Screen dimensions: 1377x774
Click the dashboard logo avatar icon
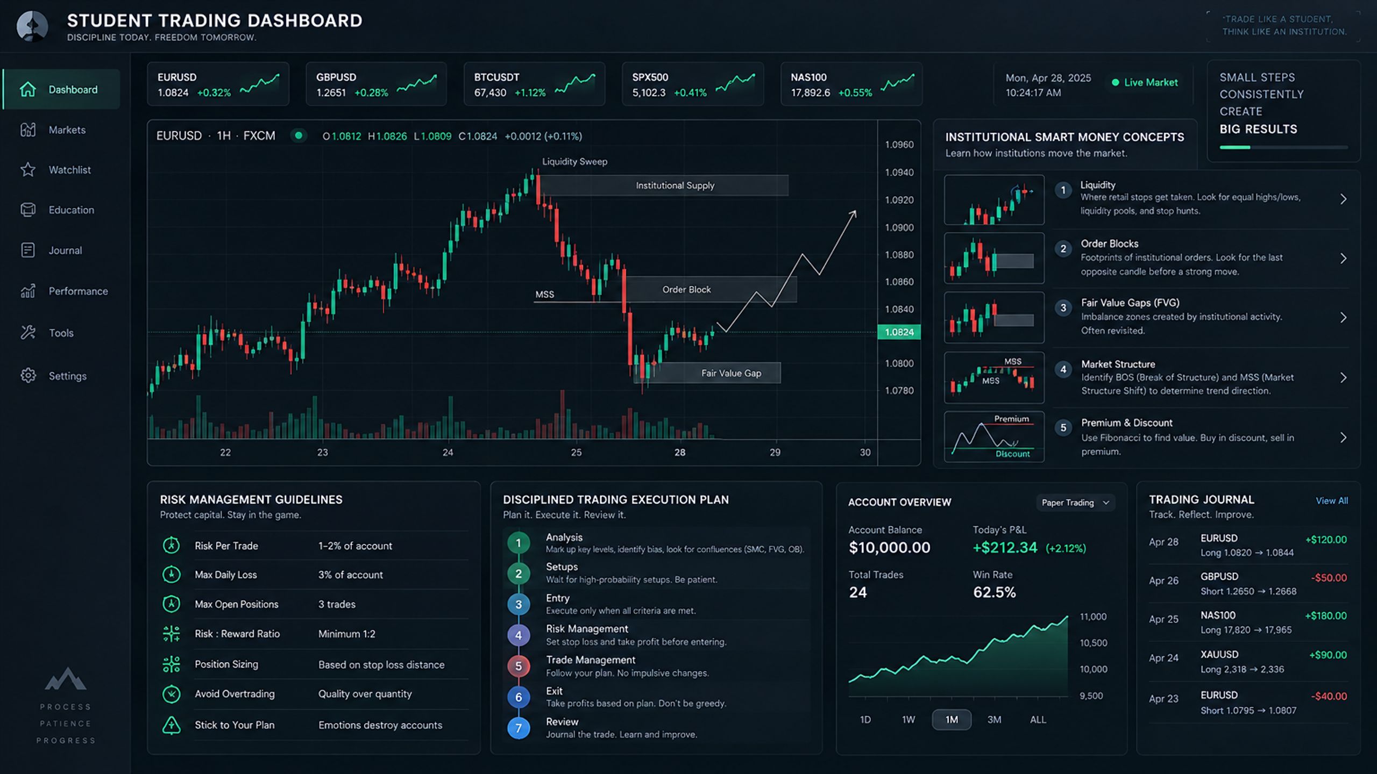pyautogui.click(x=32, y=26)
